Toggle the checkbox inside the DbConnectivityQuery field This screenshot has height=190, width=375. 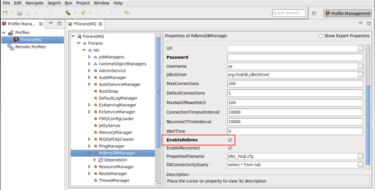(x=360, y=165)
